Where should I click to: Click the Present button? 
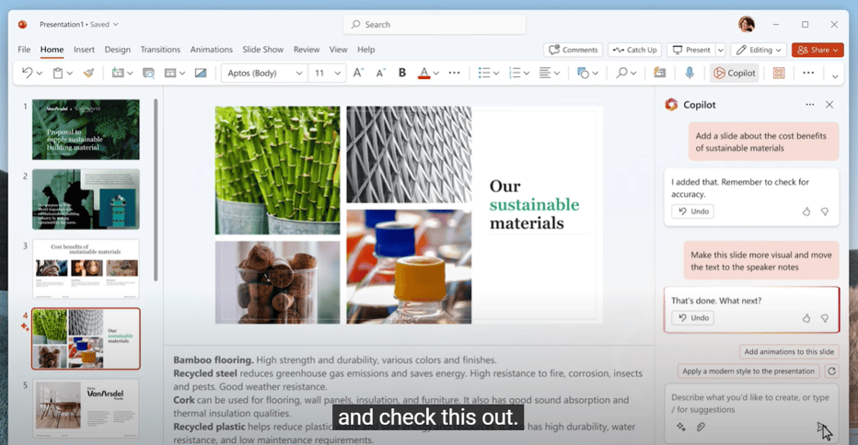click(691, 50)
